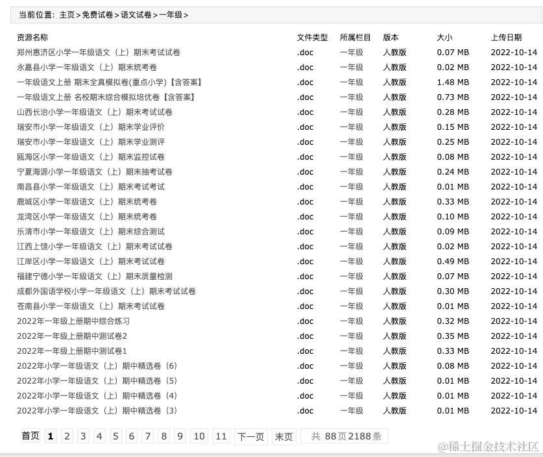Go to page 4
This screenshot has height=457, width=543.
point(99,436)
